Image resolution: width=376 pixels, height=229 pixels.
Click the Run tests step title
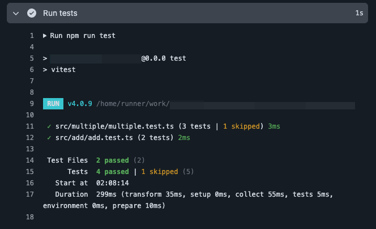pyautogui.click(x=60, y=13)
